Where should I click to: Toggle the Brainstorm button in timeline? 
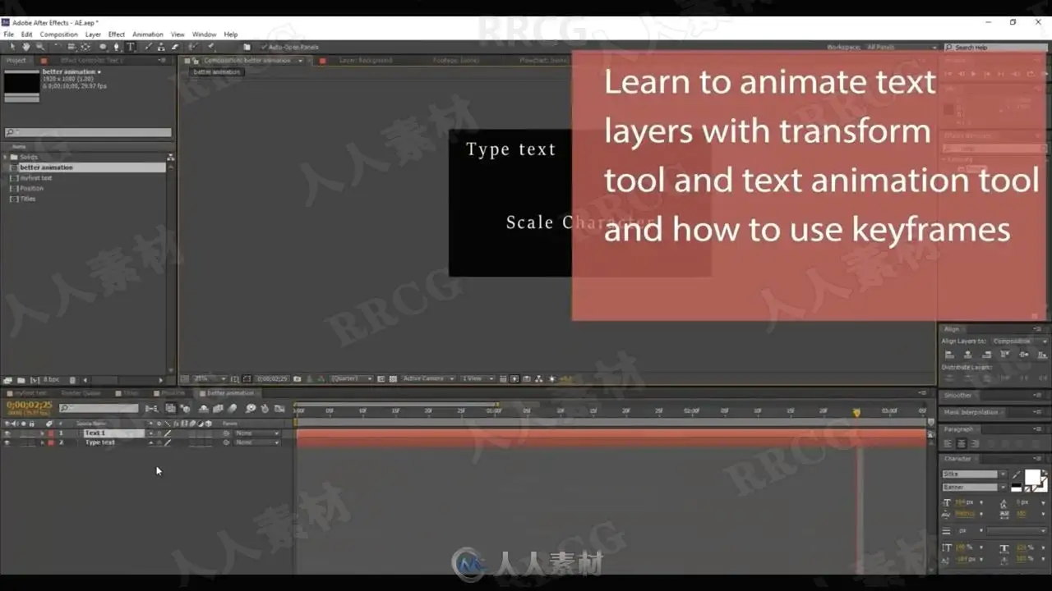point(251,408)
